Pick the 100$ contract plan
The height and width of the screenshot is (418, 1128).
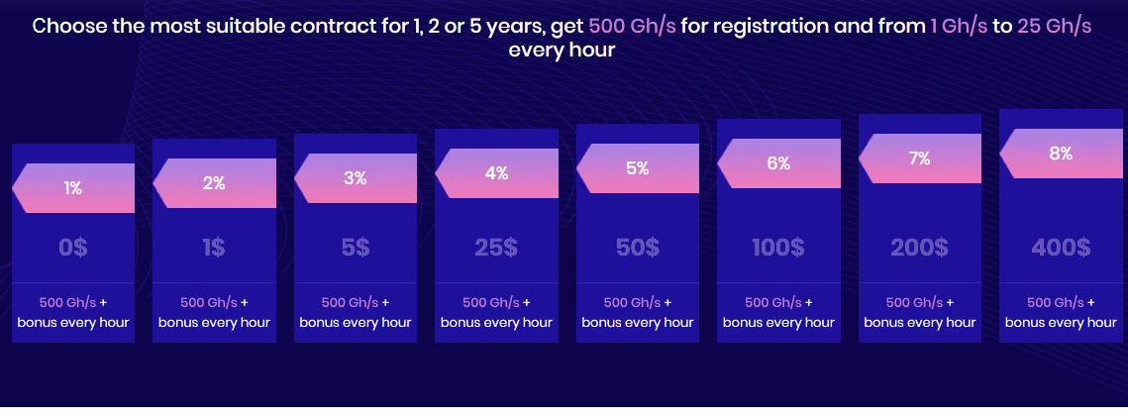coord(778,248)
